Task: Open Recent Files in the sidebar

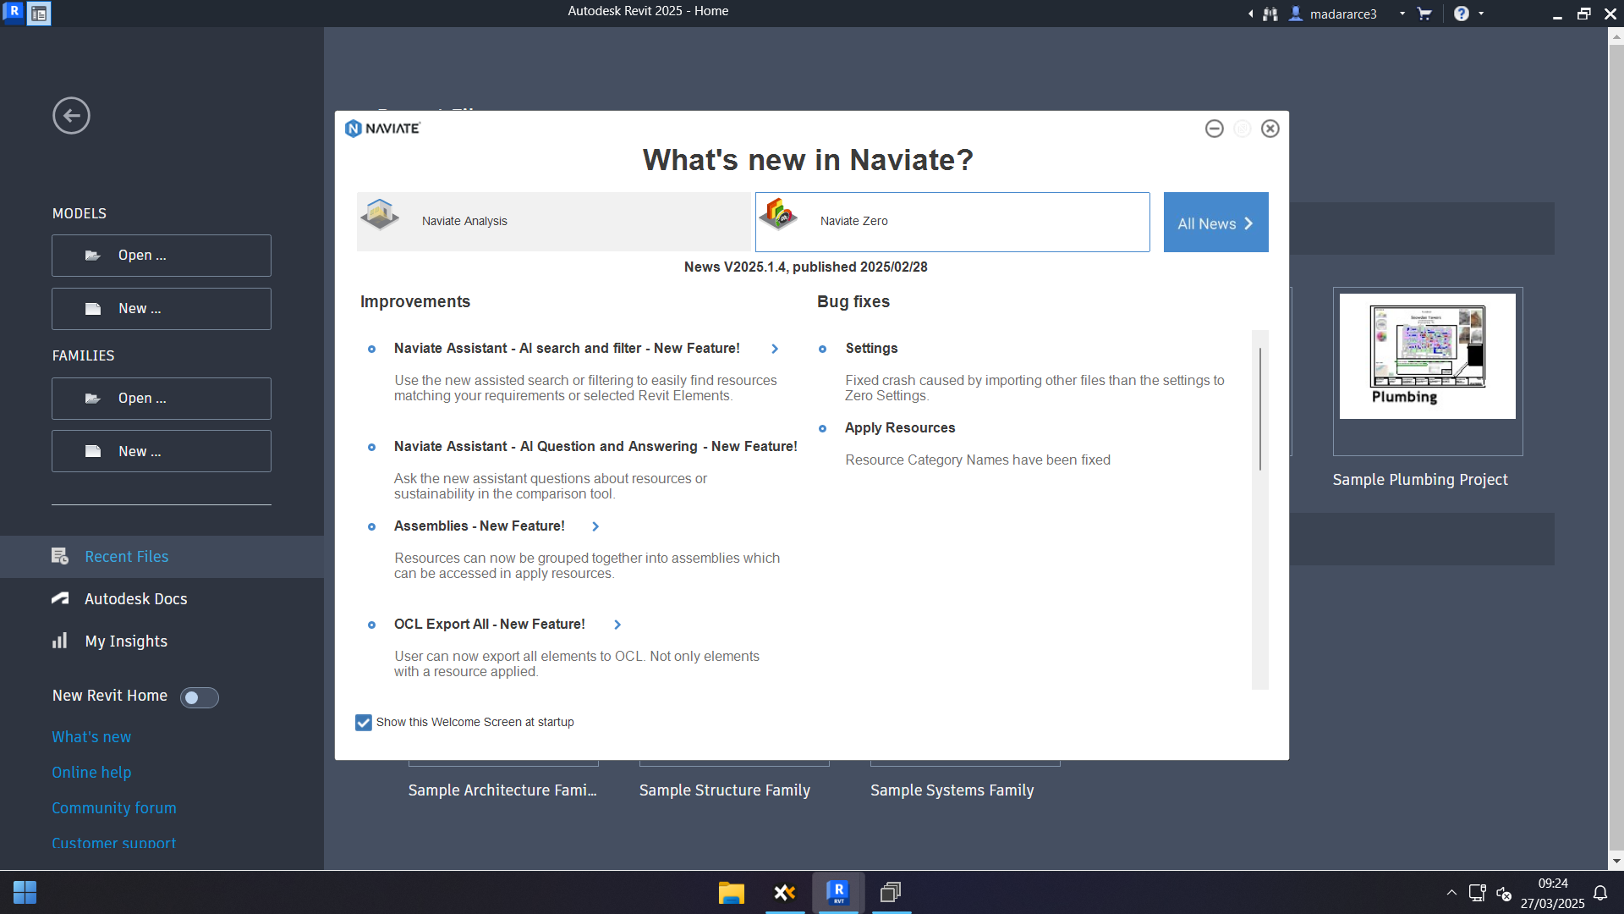Action: click(x=162, y=557)
